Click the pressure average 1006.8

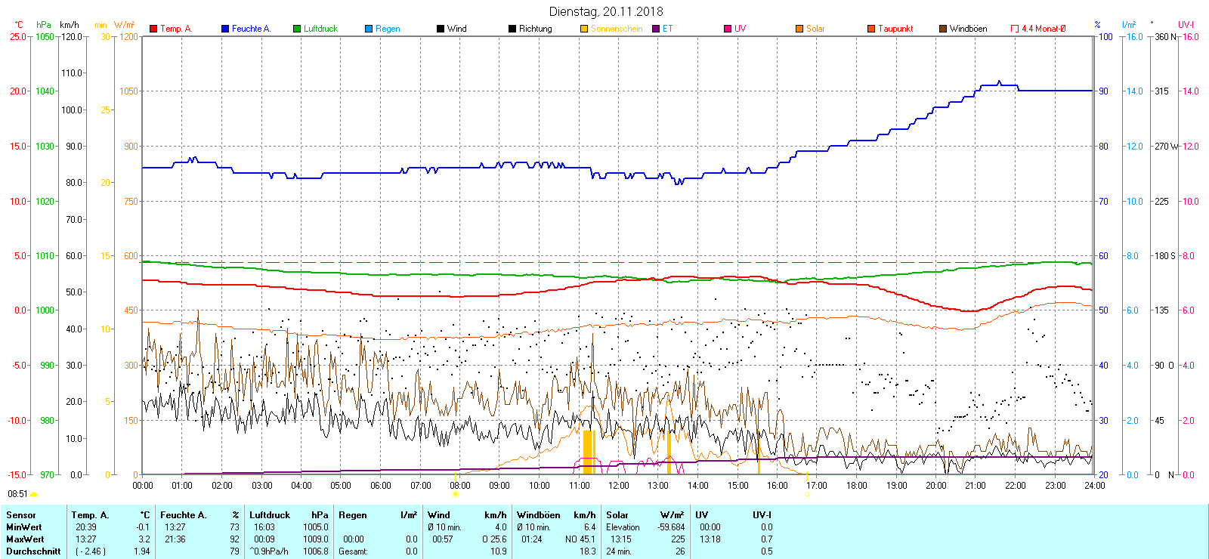pos(316,551)
